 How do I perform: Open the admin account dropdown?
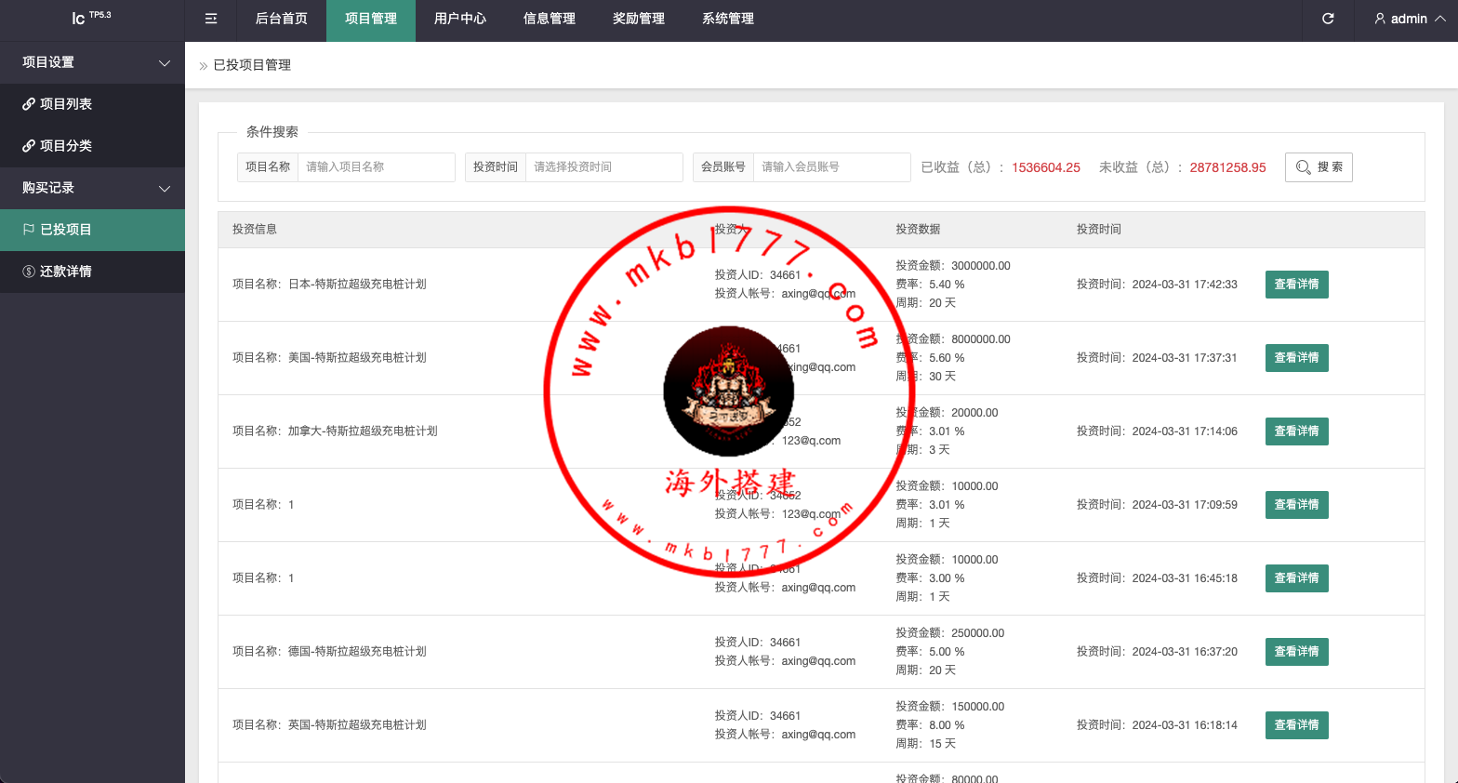pyautogui.click(x=1409, y=19)
